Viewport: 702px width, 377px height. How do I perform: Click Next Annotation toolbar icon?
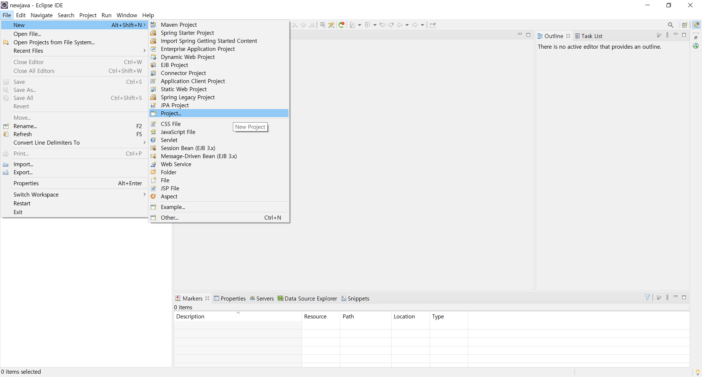click(x=352, y=25)
